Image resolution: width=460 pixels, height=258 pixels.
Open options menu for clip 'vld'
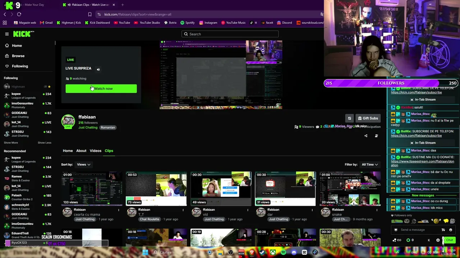tap(248, 210)
